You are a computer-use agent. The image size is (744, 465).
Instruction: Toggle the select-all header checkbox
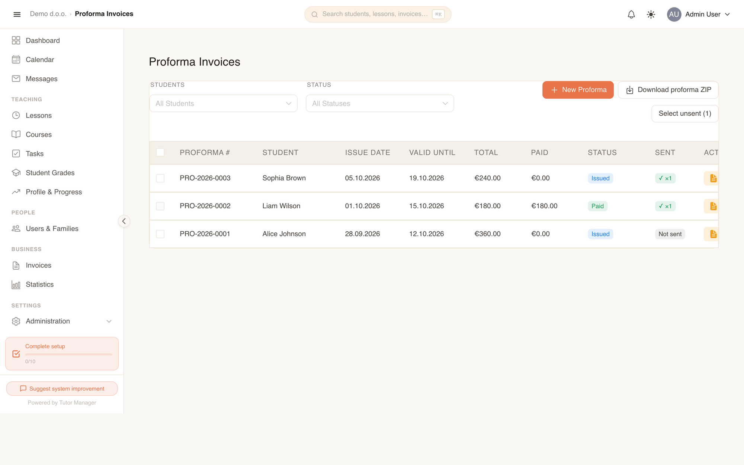160,153
